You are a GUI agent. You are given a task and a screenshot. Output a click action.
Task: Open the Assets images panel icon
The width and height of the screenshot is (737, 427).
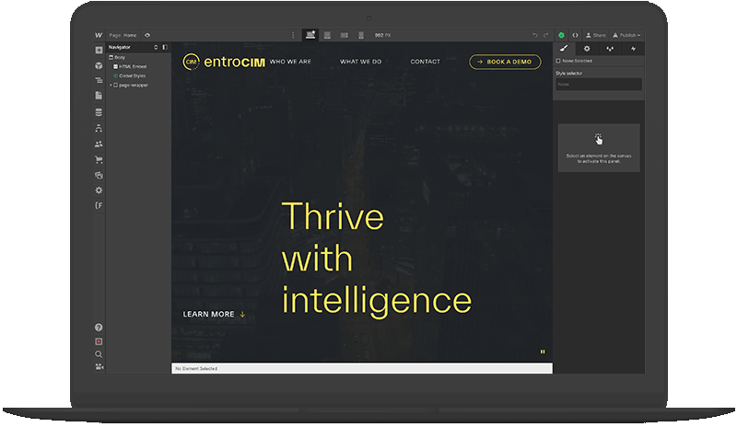pos(99,175)
